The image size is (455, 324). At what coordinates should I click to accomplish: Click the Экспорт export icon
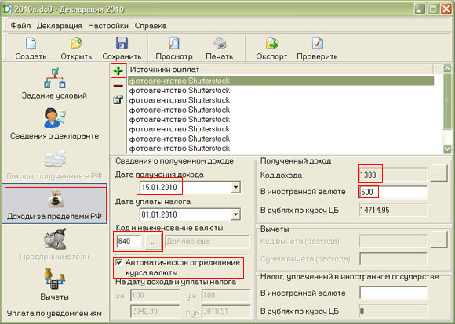(x=272, y=43)
